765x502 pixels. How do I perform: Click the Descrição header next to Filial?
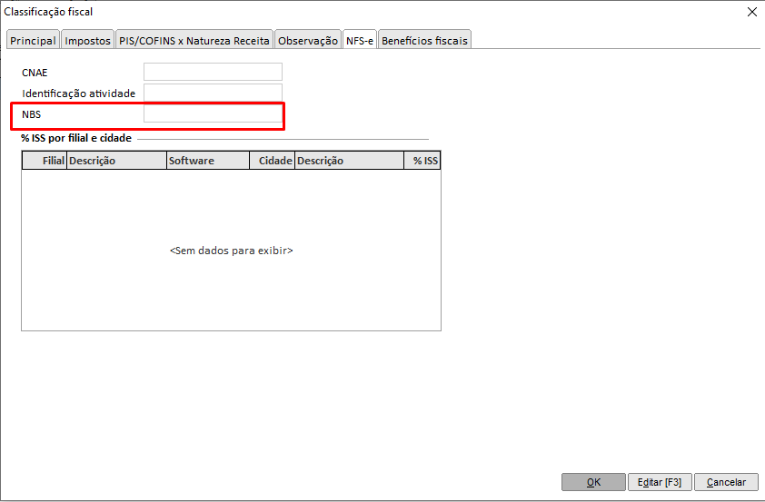coord(115,161)
